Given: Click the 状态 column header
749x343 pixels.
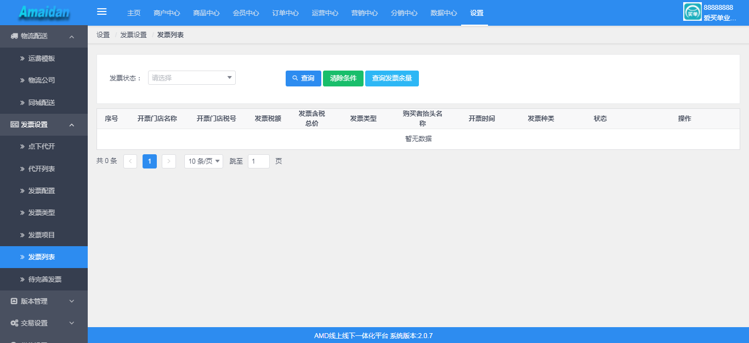Looking at the screenshot, I should (600, 119).
